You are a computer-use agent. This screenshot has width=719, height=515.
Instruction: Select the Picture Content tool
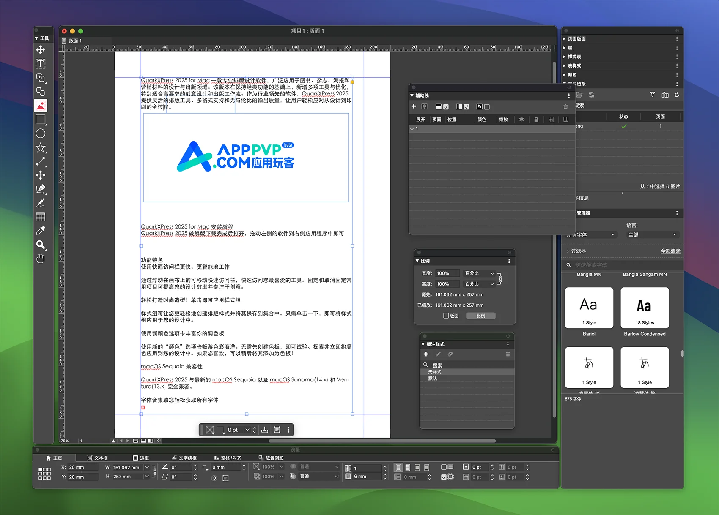[41, 106]
